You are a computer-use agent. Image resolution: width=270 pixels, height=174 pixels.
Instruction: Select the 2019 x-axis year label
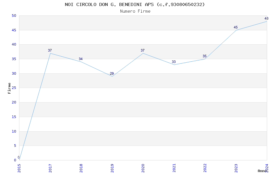(x=112, y=168)
